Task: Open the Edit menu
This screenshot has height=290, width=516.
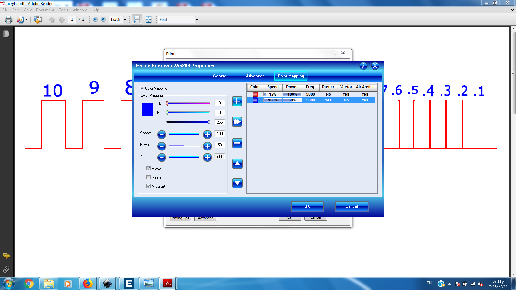Action: [x=16, y=10]
